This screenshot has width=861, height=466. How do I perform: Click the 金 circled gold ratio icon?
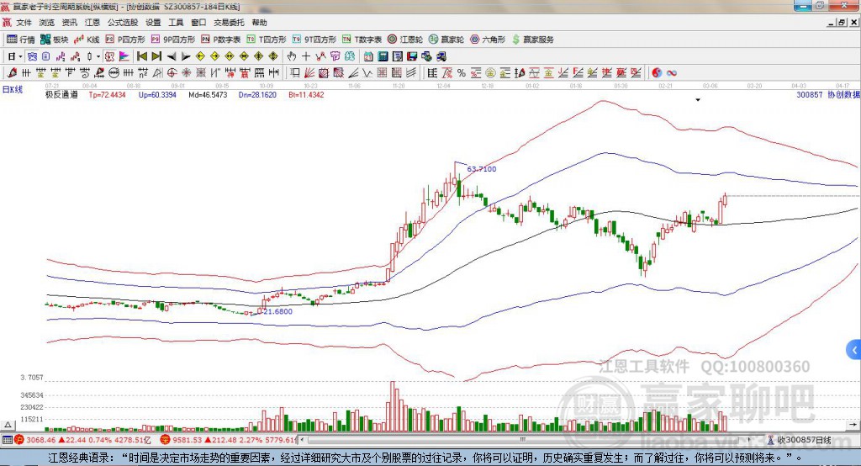pos(490,72)
